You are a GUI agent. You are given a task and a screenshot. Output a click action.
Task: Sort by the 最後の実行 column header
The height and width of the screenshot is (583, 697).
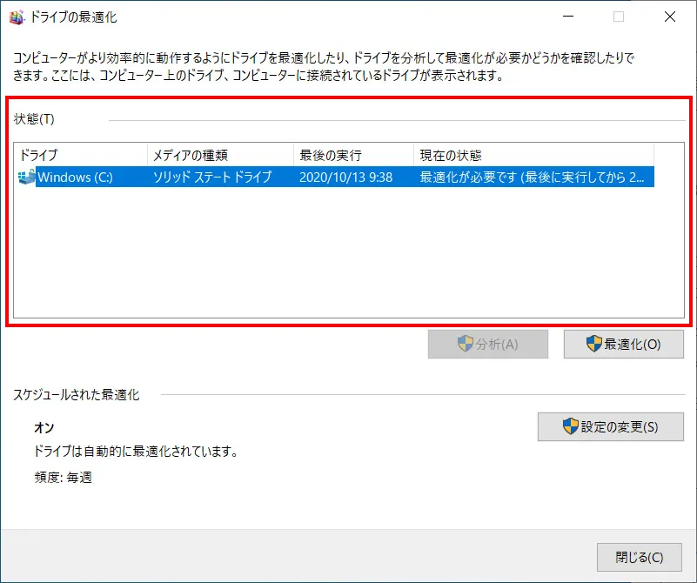click(354, 155)
